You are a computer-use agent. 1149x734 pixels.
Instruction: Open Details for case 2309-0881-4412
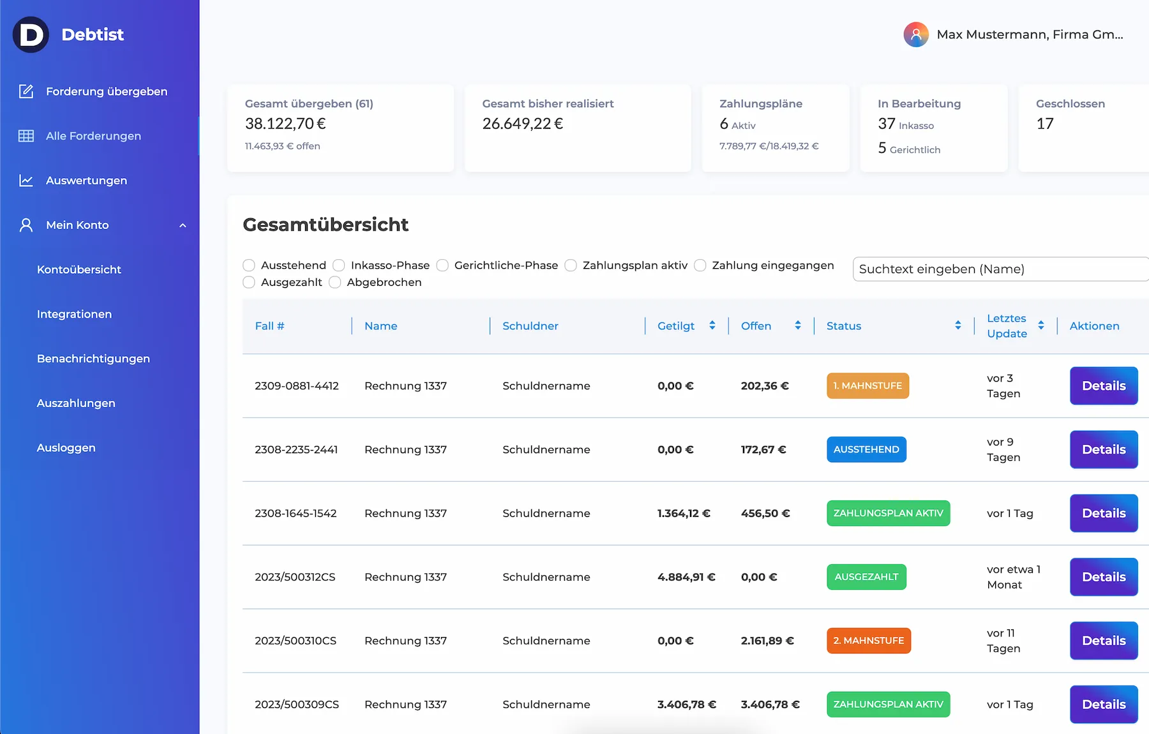[1103, 386]
